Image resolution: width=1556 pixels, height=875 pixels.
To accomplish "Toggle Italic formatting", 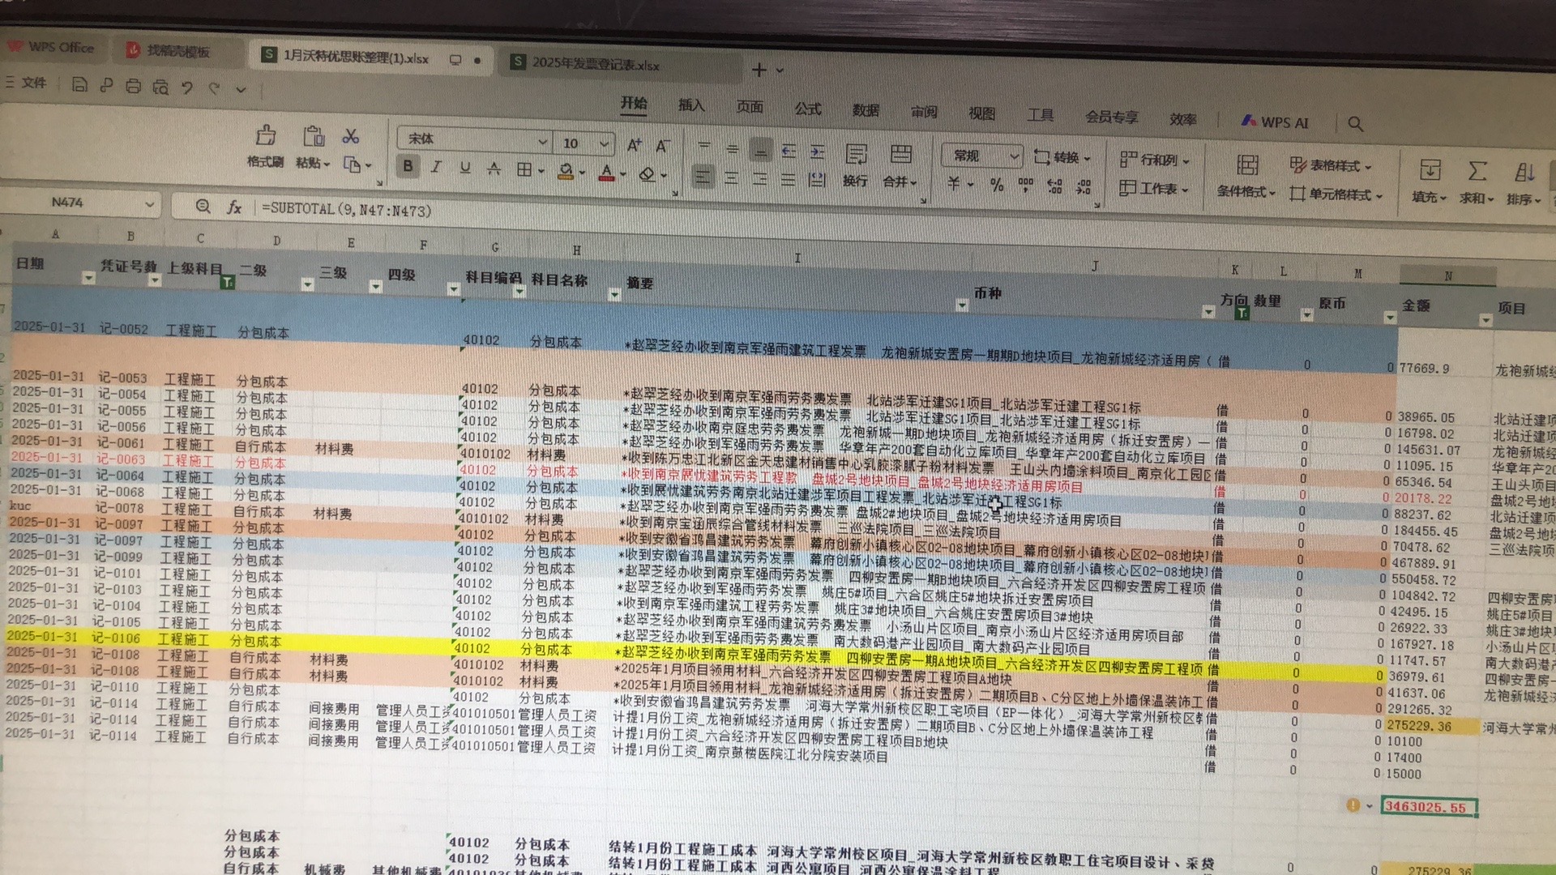I will [x=436, y=167].
